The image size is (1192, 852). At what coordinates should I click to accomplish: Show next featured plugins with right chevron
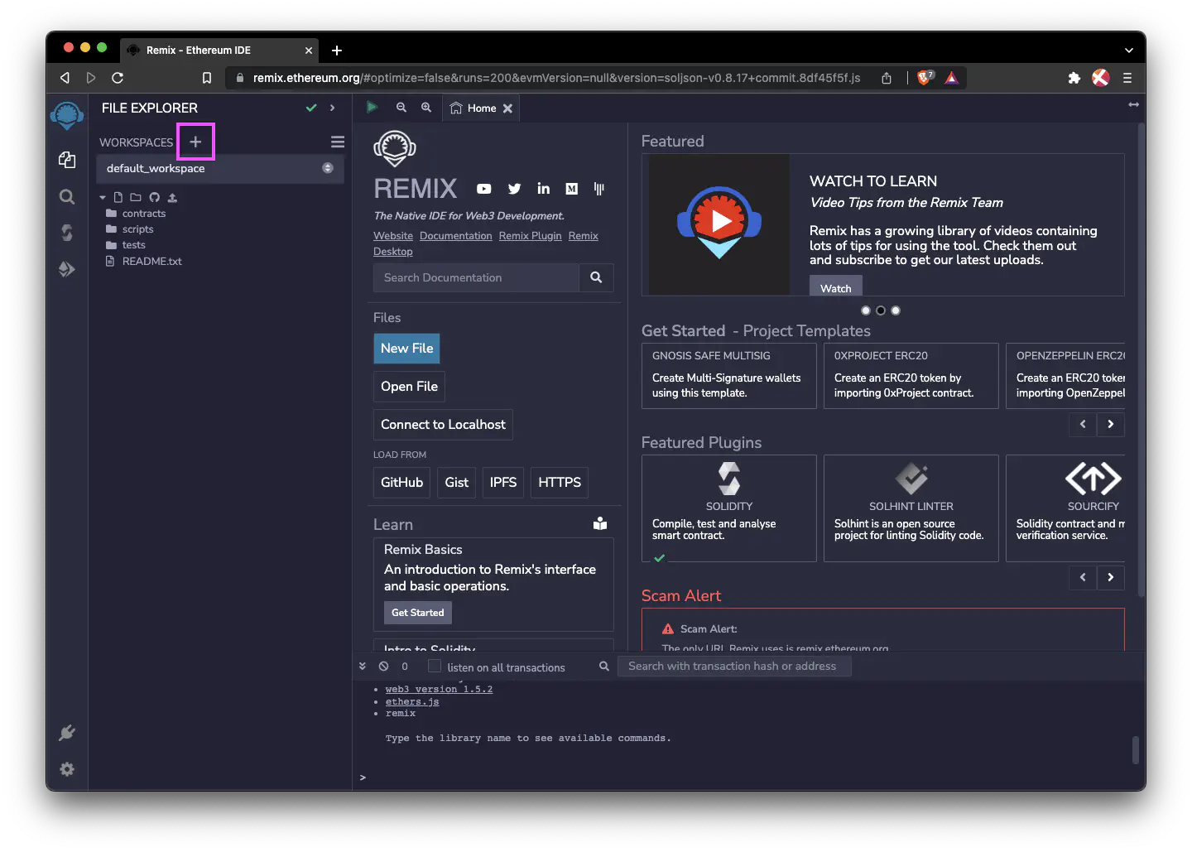point(1111,577)
